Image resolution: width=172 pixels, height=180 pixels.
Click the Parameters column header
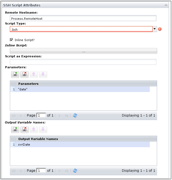pos(83,84)
